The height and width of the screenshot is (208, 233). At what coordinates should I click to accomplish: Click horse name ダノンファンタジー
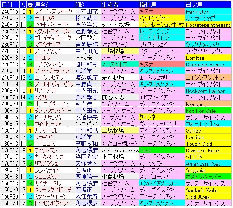point(54,111)
